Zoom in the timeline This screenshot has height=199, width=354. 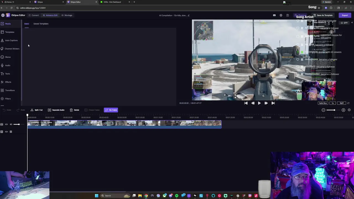(x=343, y=110)
